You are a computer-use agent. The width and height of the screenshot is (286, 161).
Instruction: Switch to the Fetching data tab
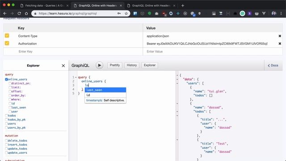44,6
